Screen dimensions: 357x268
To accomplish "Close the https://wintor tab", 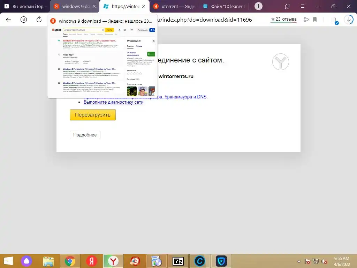I will click(144, 6).
